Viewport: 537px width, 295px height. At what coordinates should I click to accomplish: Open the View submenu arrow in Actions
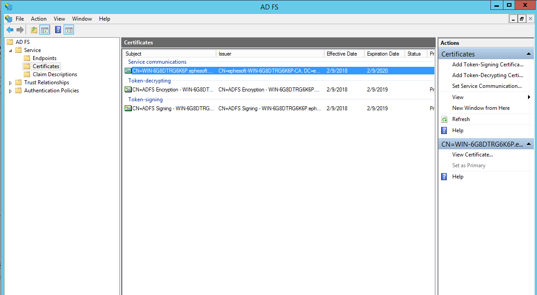[x=529, y=97]
